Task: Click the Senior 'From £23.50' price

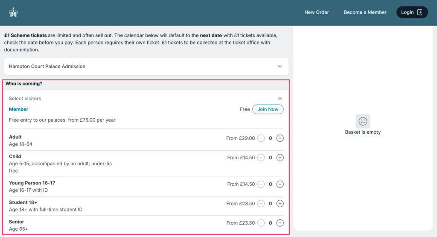Action: click(x=240, y=223)
